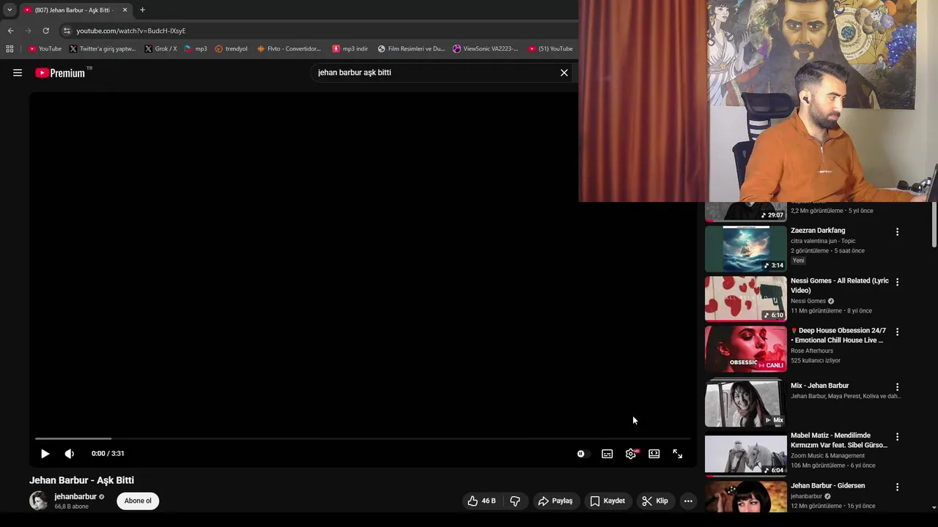Open jehanbarbur channel avatar

(x=38, y=501)
